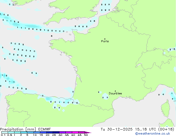
Task: Click the purple arrow tip past 50 in legend
Action: (88, 132)
